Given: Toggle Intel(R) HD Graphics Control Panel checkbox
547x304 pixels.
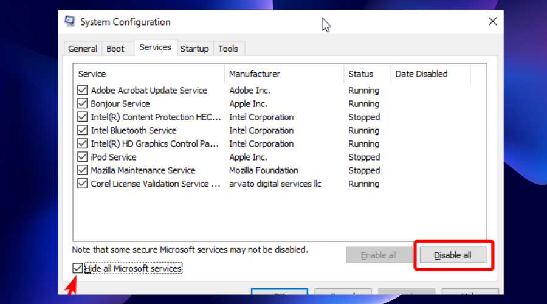Looking at the screenshot, I should click(82, 143).
